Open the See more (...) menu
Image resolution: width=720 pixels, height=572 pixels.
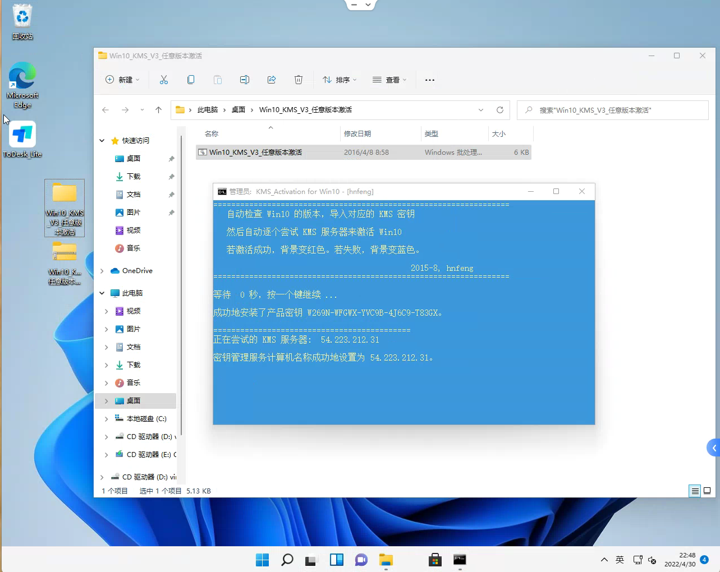tap(430, 80)
